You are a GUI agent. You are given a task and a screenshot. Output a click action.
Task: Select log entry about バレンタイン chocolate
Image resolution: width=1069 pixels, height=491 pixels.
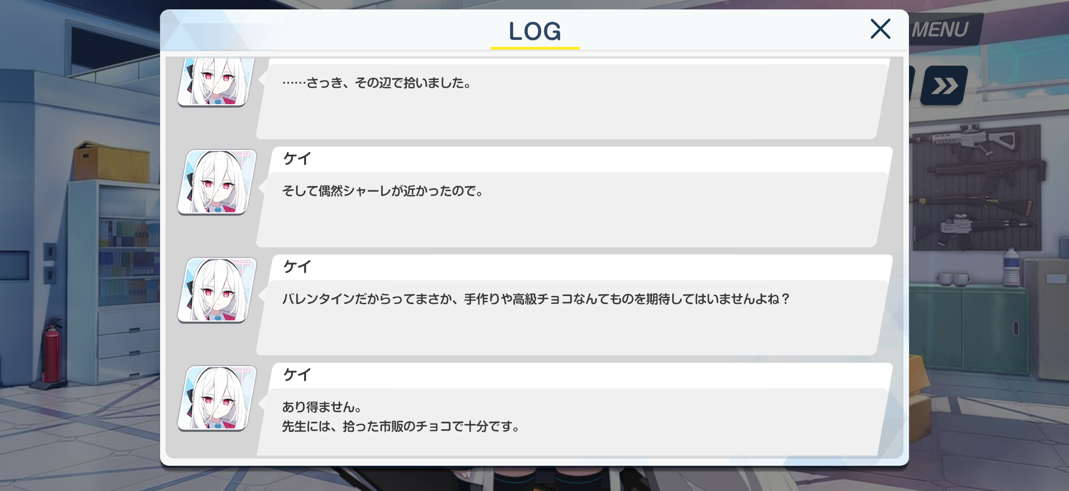pos(574,305)
